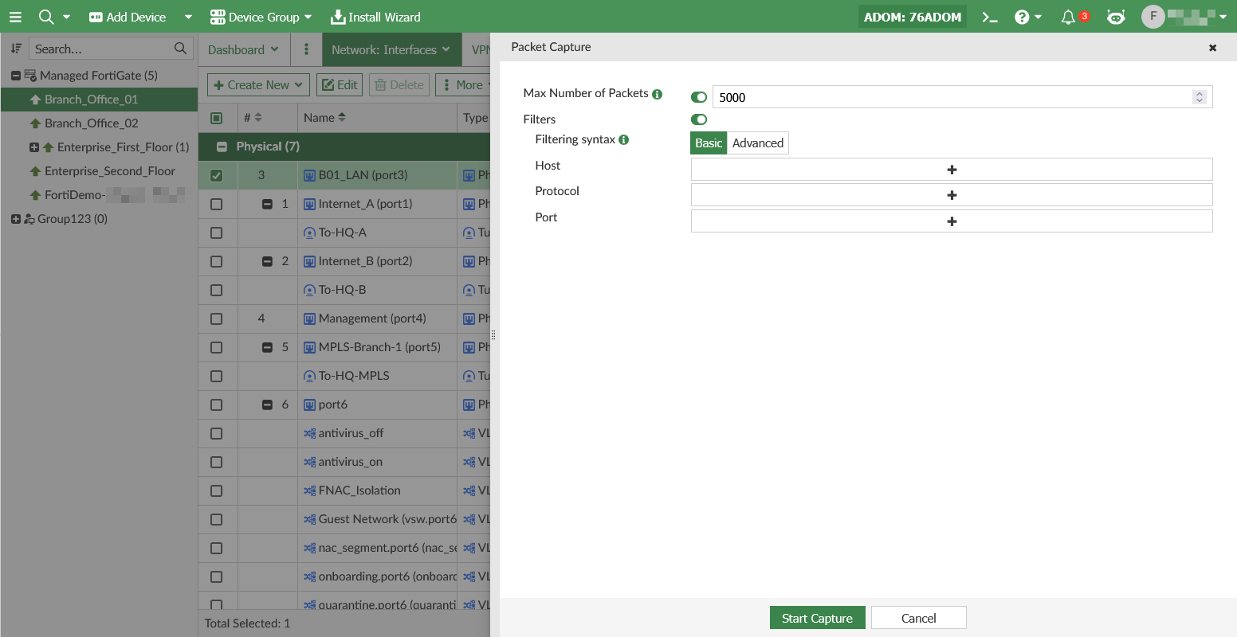This screenshot has height=637, width=1237.
Task: Expand the Group123 tree node
Action: pos(15,219)
